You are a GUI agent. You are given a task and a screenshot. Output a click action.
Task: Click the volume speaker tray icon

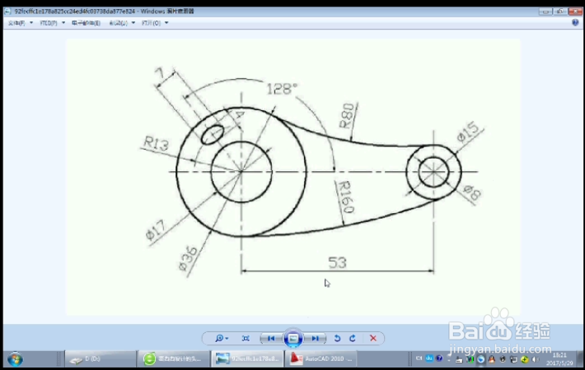click(x=536, y=359)
